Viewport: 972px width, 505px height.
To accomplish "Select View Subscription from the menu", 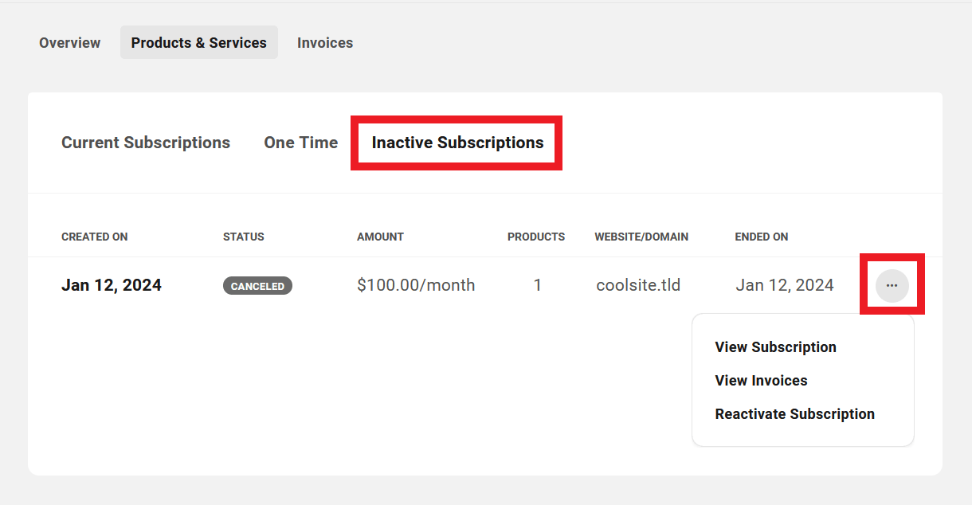I will click(x=775, y=346).
